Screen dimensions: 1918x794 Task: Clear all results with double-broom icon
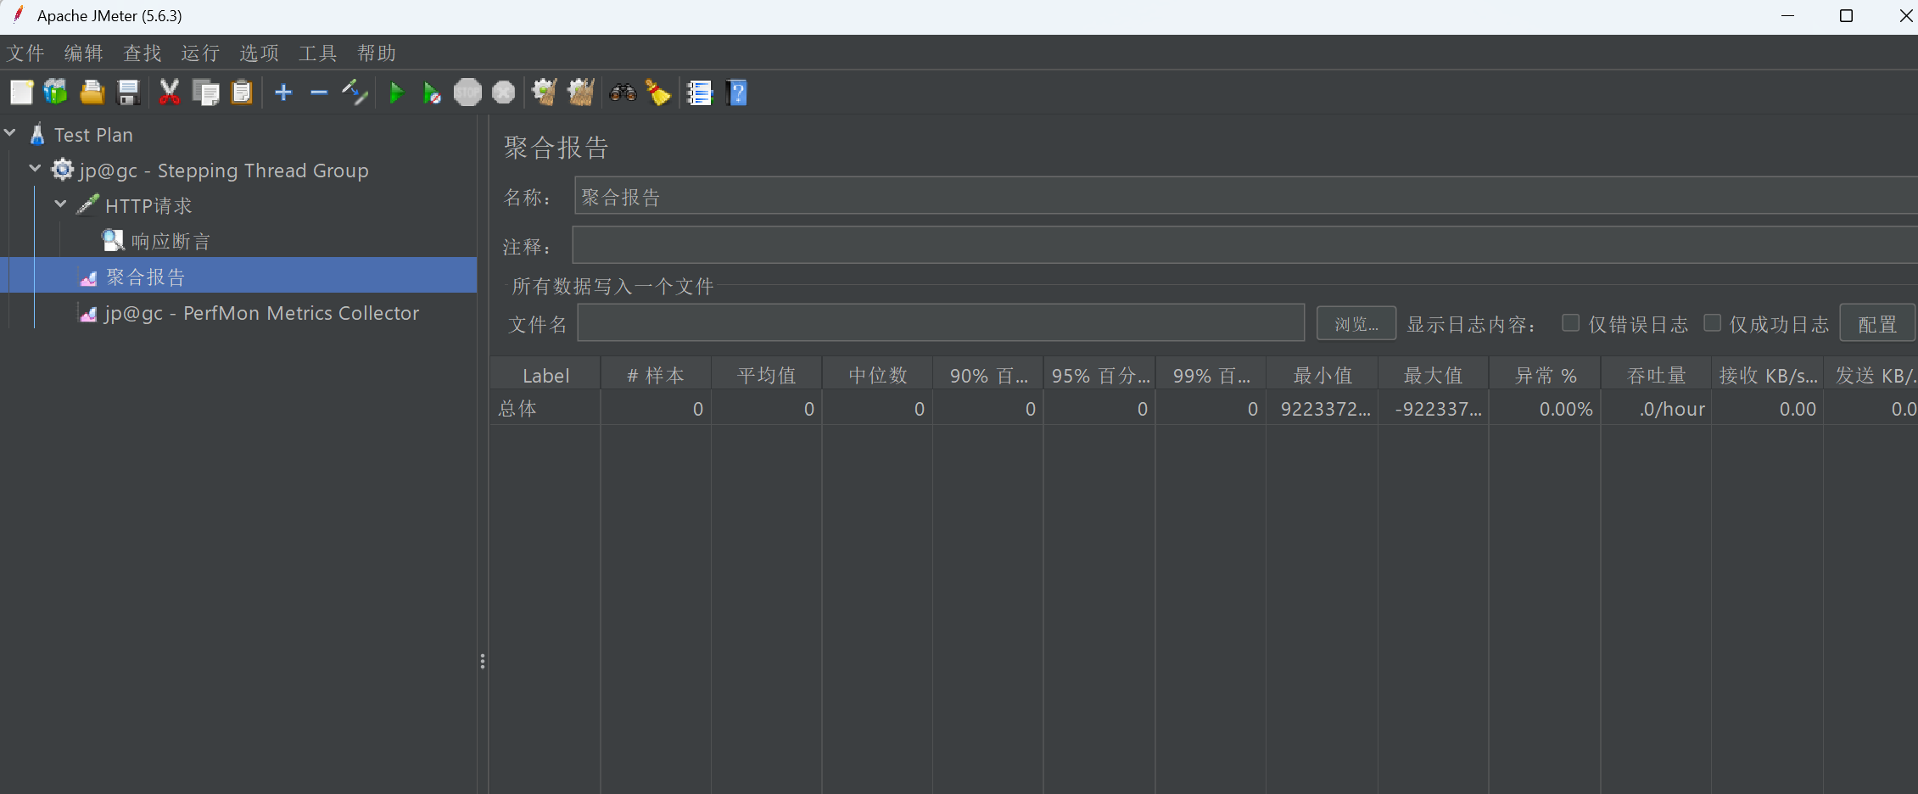coord(581,92)
